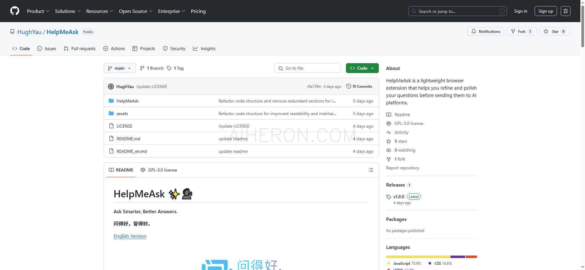
Task: Open the README.md file
Action: (x=128, y=139)
